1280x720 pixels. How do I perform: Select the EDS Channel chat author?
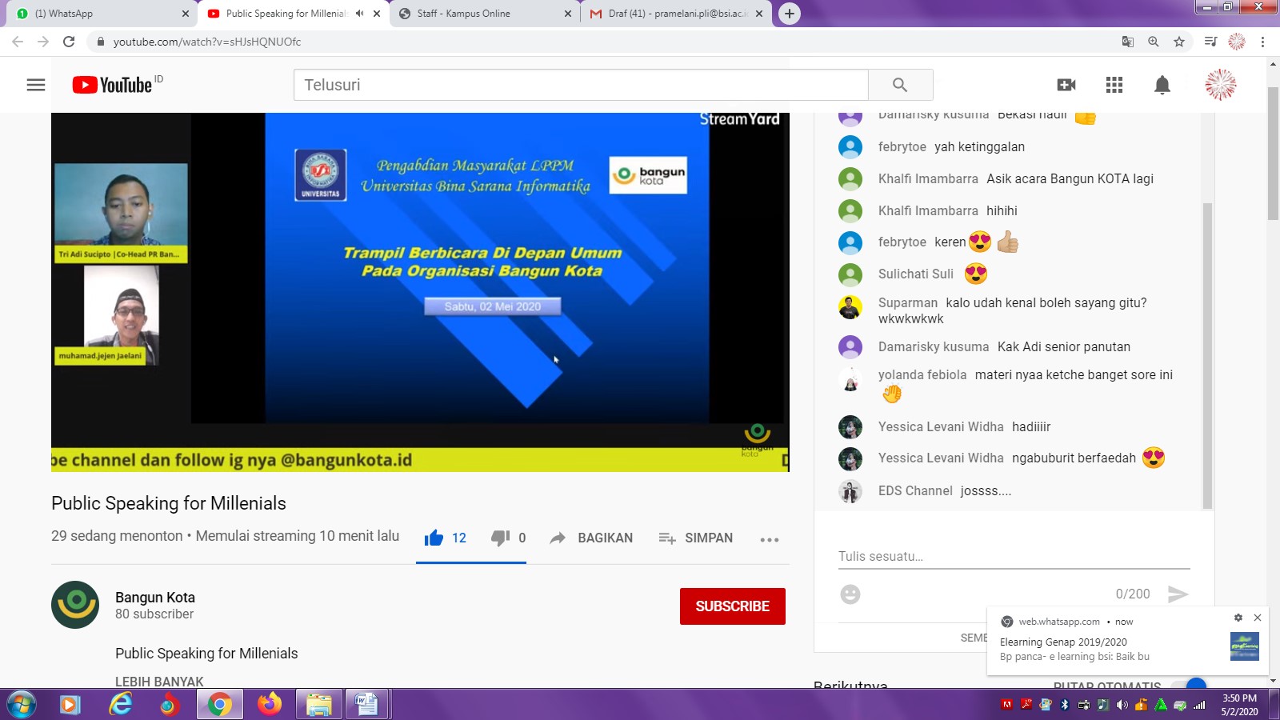pyautogui.click(x=915, y=490)
